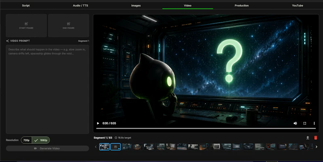Select the third segment thumbnail
This screenshot has width=323, height=162.
pos(126,147)
